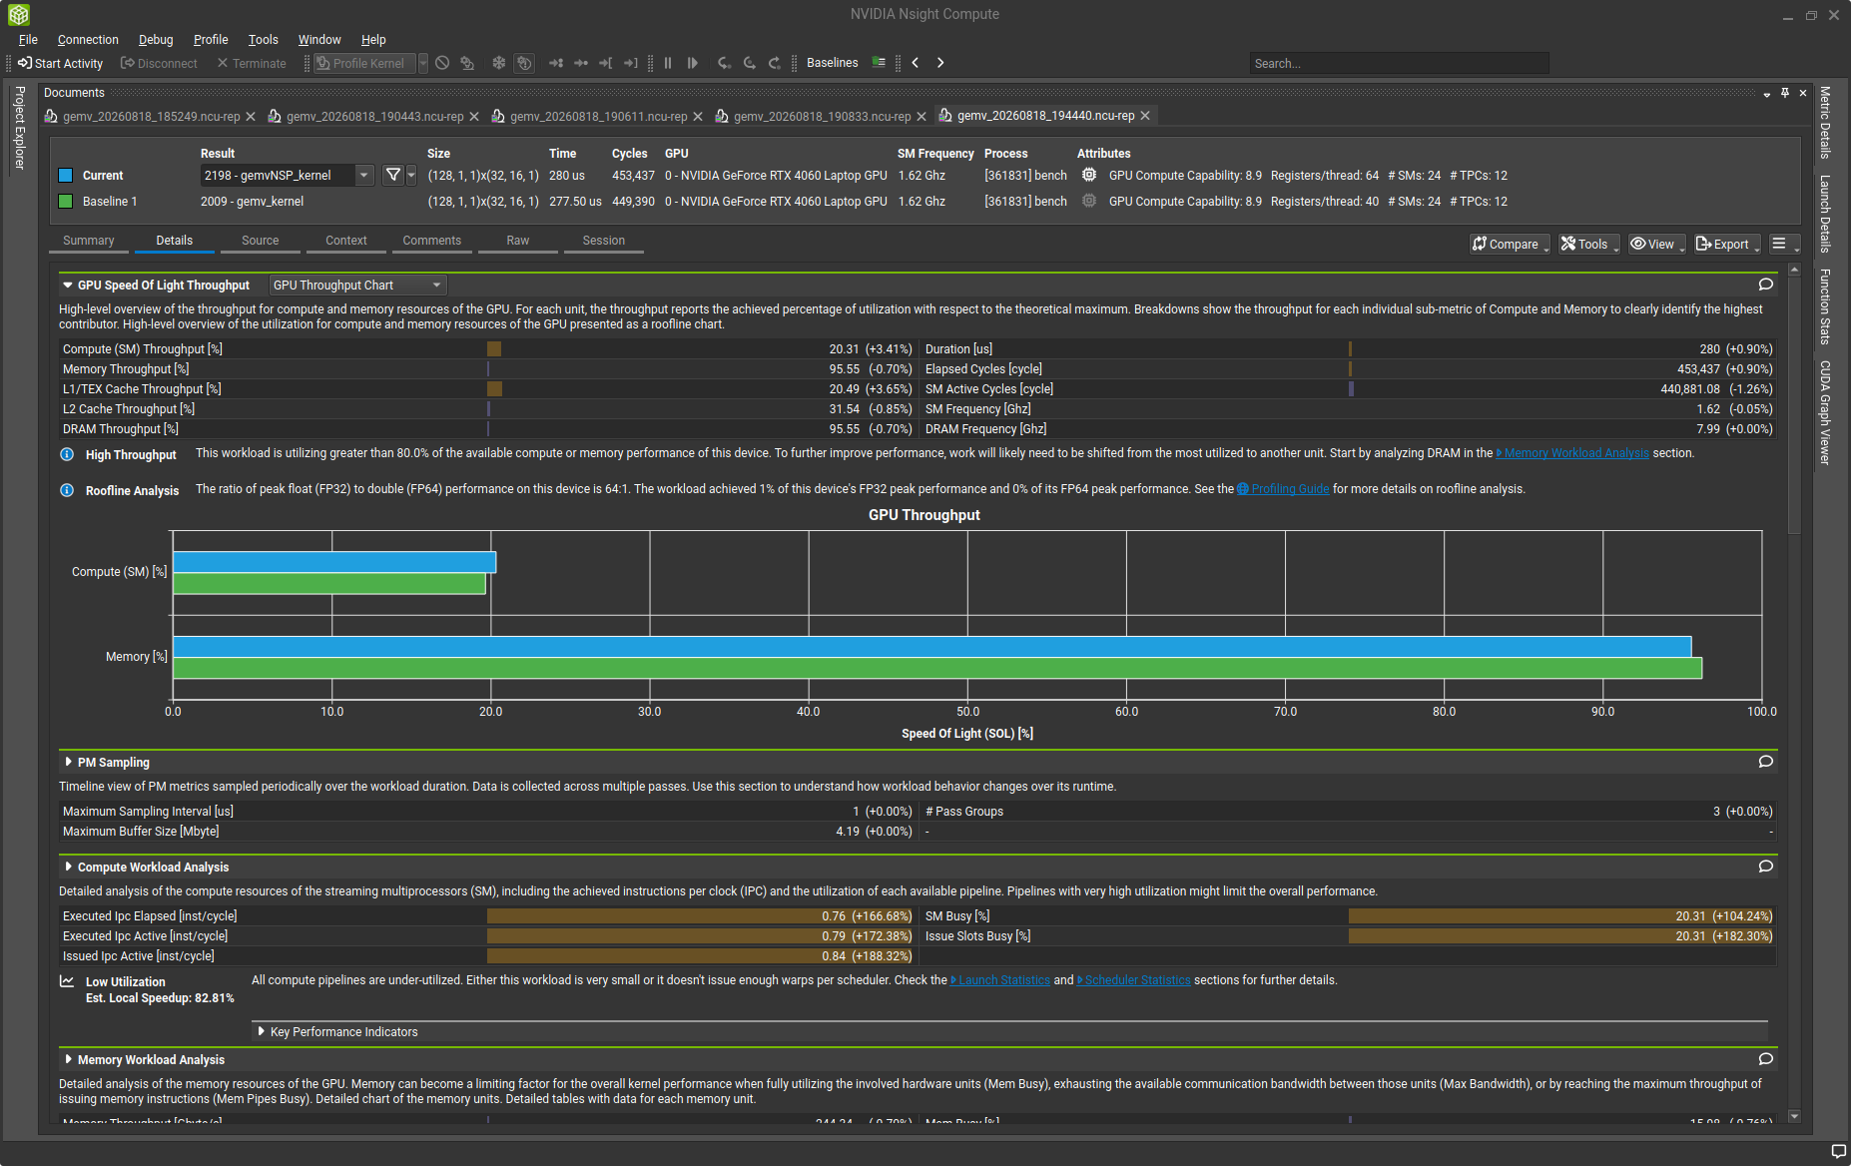The width and height of the screenshot is (1851, 1166).
Task: Click the circle-slash disable icon in toolbar
Action: click(442, 63)
